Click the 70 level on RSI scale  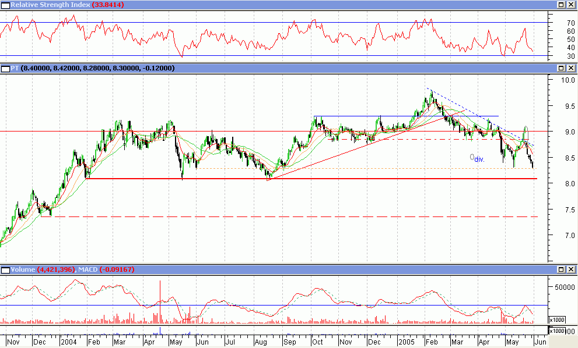coord(570,23)
